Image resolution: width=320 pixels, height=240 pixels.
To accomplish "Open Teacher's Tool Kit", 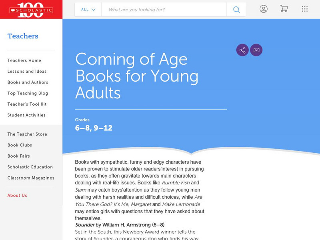I will click(27, 104).
